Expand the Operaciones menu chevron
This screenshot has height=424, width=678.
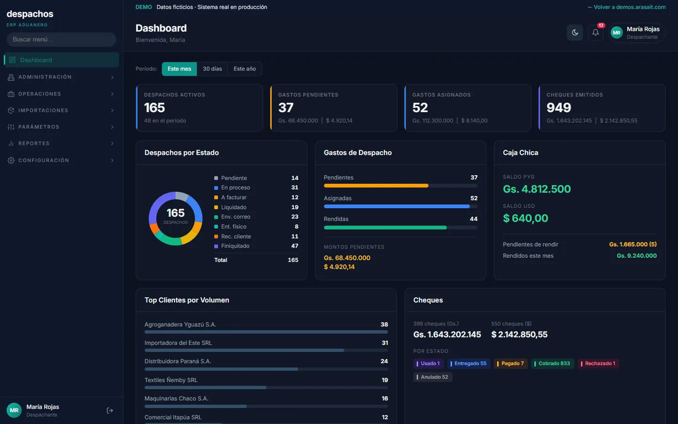[112, 94]
